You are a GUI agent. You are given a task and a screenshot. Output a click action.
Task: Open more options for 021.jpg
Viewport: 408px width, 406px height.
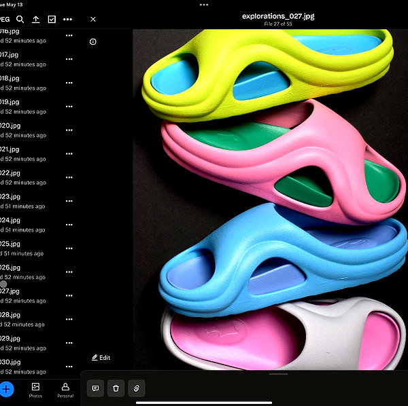pos(69,153)
